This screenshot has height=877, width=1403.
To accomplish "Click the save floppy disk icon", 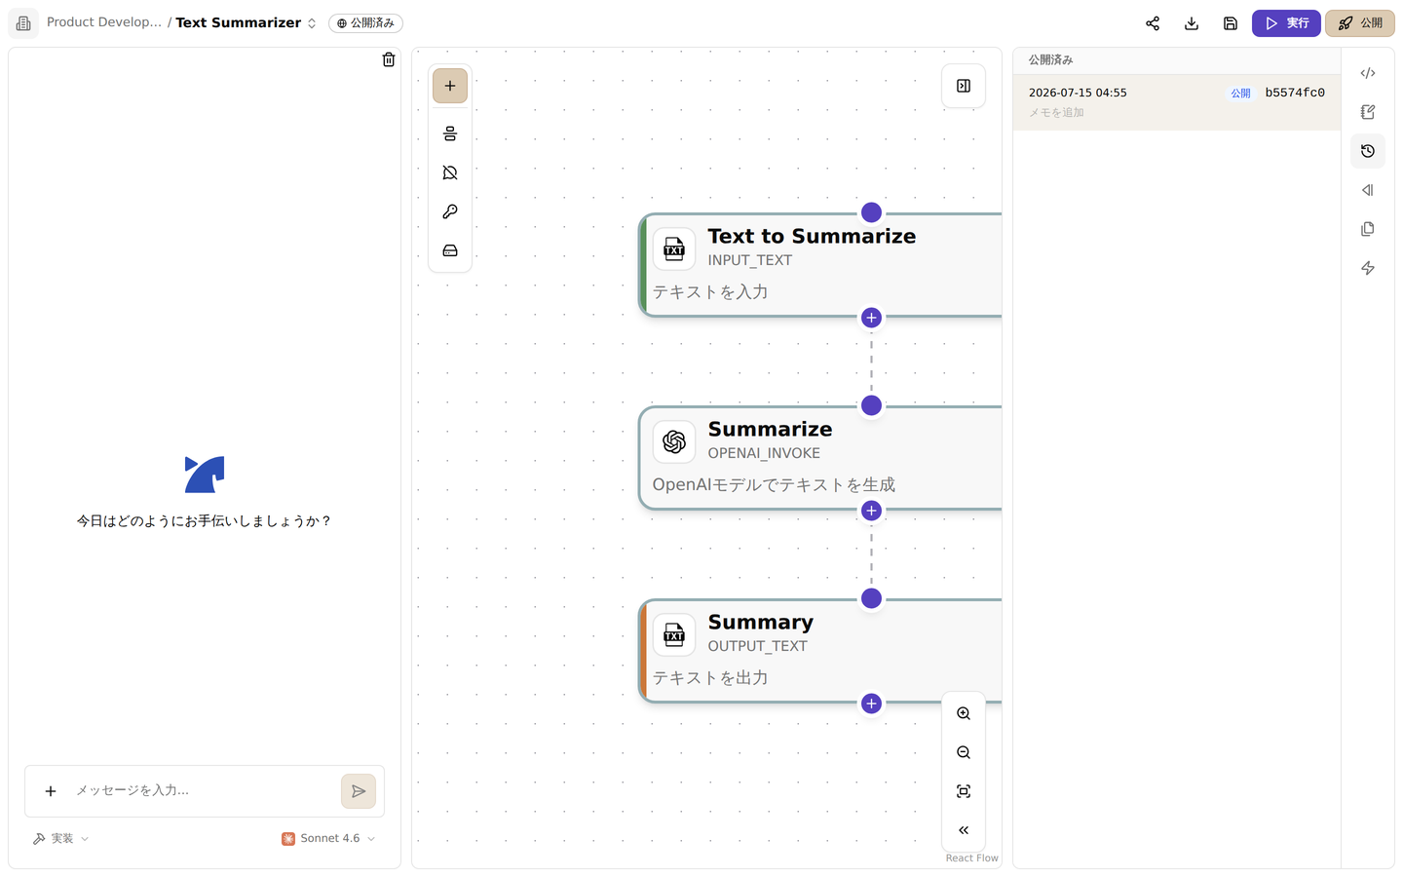I will (x=1231, y=23).
